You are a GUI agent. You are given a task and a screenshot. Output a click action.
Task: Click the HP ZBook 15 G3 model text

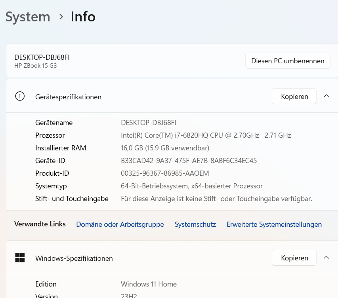click(36, 66)
